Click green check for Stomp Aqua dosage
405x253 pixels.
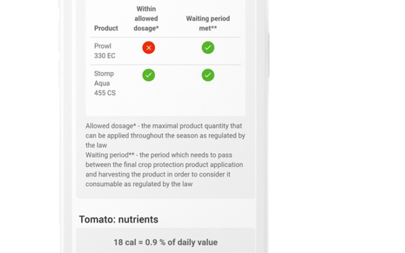tap(149, 75)
